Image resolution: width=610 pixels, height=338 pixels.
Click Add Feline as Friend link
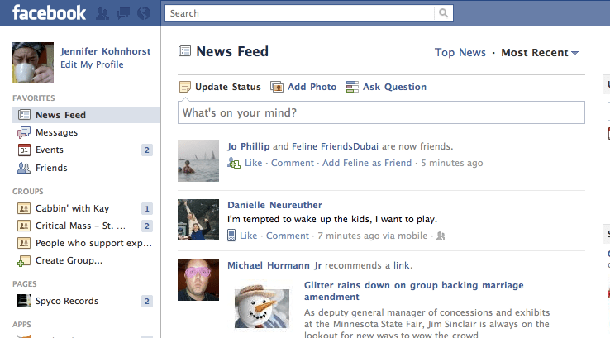367,163
